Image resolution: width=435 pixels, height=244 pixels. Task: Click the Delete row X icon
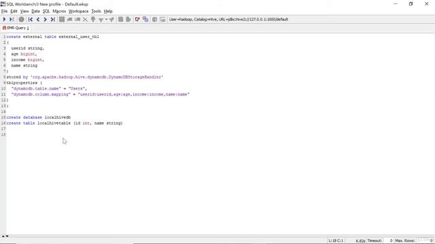point(85,20)
